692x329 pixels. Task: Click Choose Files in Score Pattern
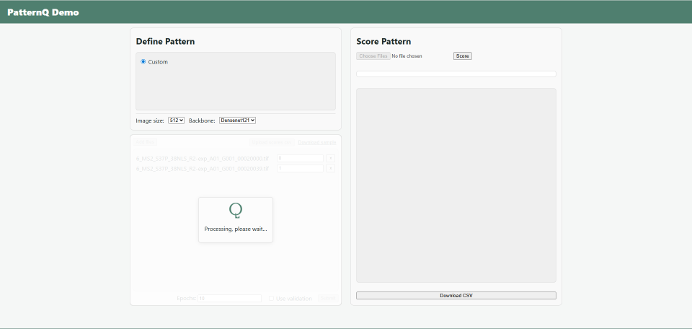click(373, 56)
